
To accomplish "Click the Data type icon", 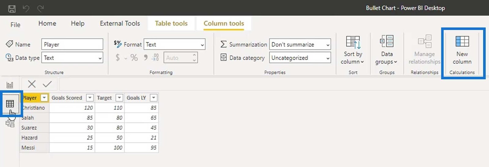I will (9, 58).
